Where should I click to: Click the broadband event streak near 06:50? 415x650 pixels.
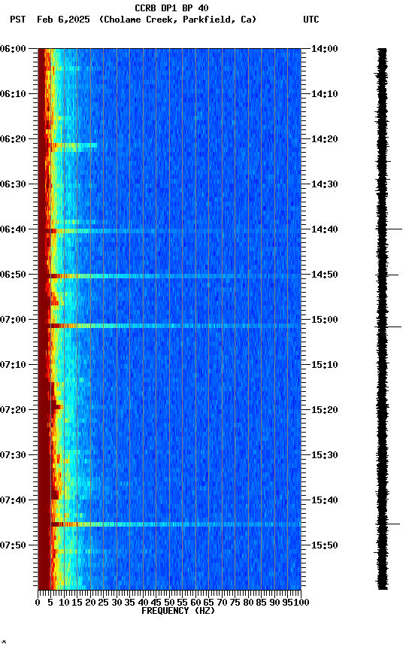coord(169,276)
